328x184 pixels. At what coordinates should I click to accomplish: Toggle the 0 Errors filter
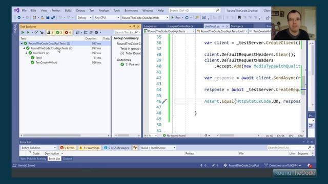(x=67, y=148)
